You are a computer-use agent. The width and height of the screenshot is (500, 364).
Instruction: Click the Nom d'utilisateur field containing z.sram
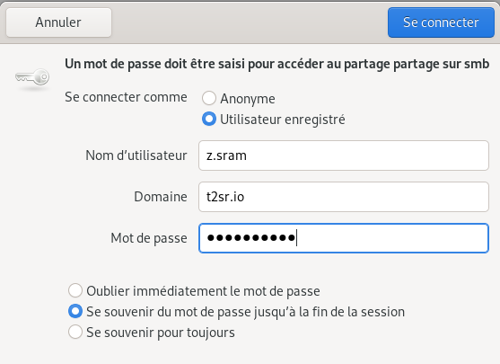coord(344,155)
